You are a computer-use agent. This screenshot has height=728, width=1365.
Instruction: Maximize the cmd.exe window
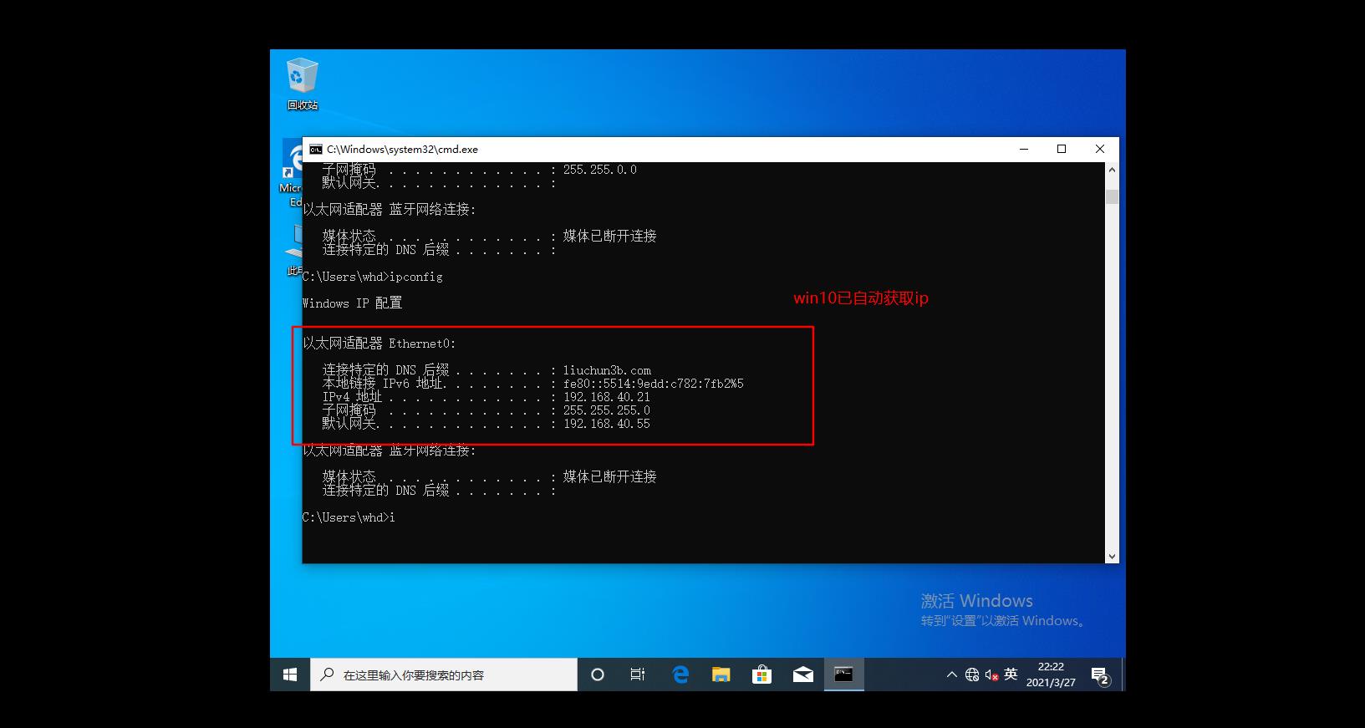1062,149
